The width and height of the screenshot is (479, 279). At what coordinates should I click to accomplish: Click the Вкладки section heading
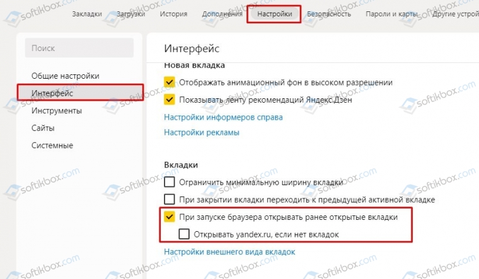pos(181,165)
